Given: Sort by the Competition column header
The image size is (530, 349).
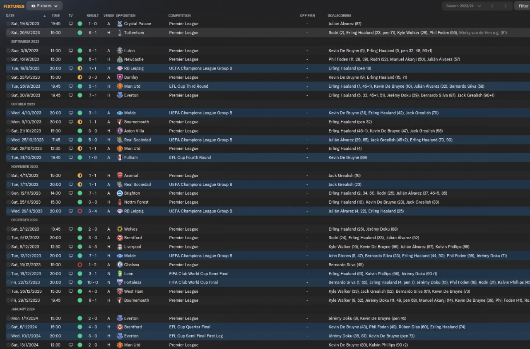Looking at the screenshot, I should click(x=179, y=16).
